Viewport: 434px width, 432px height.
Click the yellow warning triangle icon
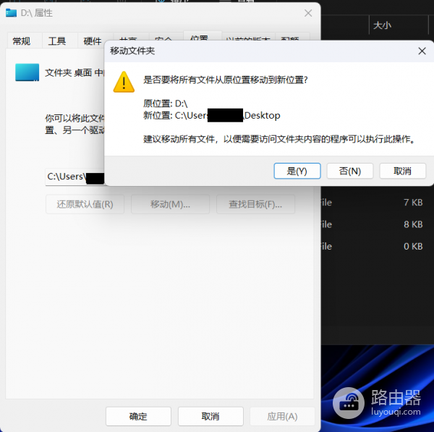124,82
